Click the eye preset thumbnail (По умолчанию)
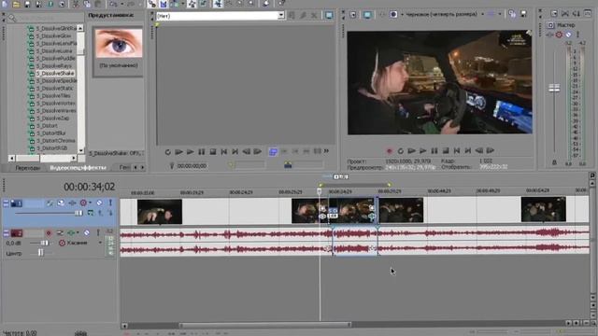The width and height of the screenshot is (598, 336). tap(119, 43)
